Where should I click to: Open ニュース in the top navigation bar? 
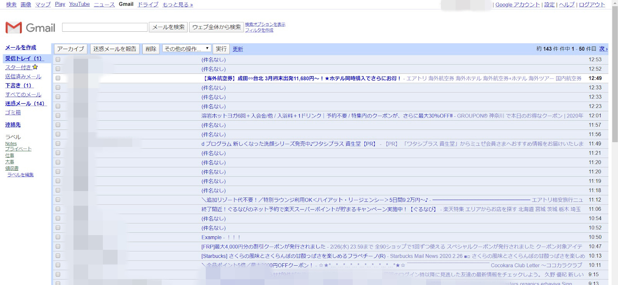click(104, 4)
